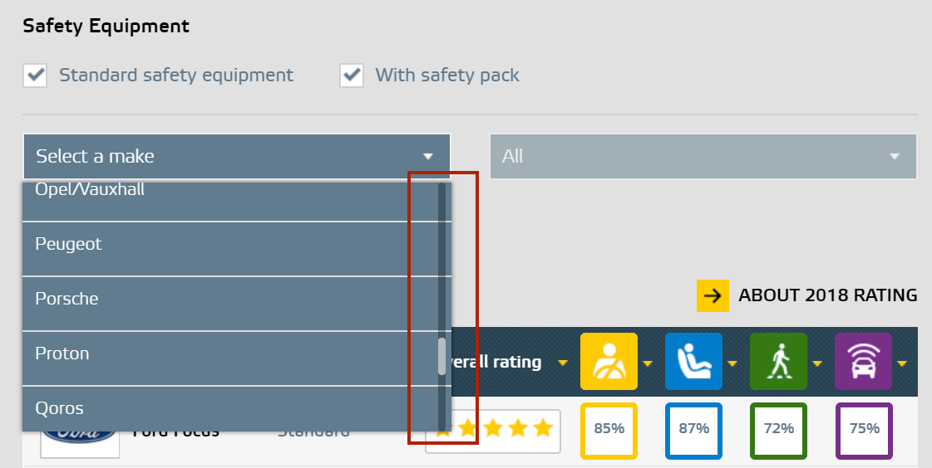The width and height of the screenshot is (932, 468).
Task: Click the blue Child Occupant seat icon
Action: [x=693, y=361]
